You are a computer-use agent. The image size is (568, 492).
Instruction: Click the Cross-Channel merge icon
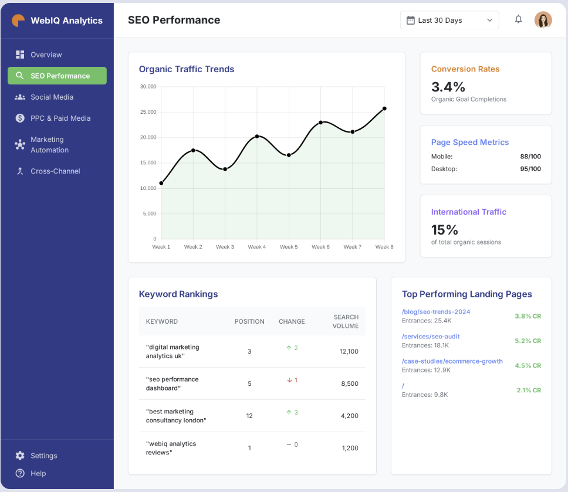20,171
